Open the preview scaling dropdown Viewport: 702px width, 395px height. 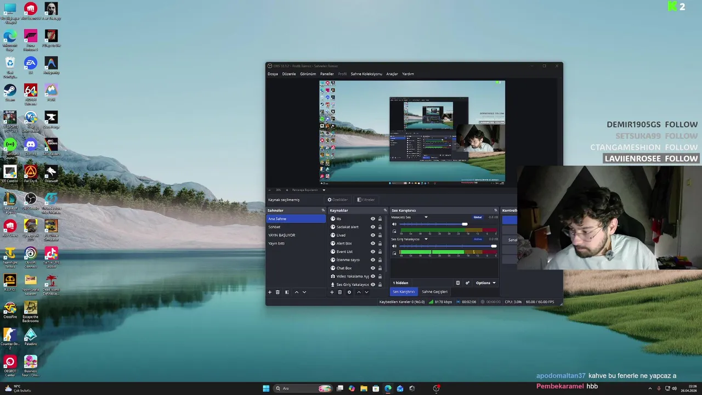point(324,190)
